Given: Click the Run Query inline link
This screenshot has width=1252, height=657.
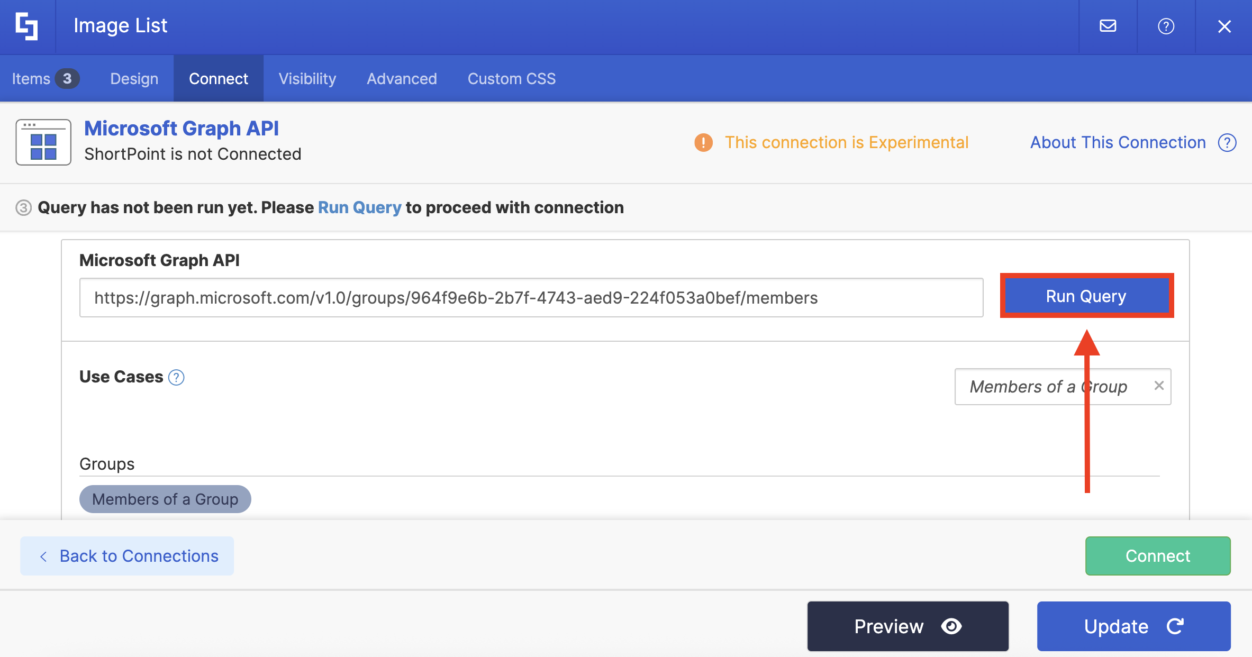Looking at the screenshot, I should pyautogui.click(x=359, y=207).
